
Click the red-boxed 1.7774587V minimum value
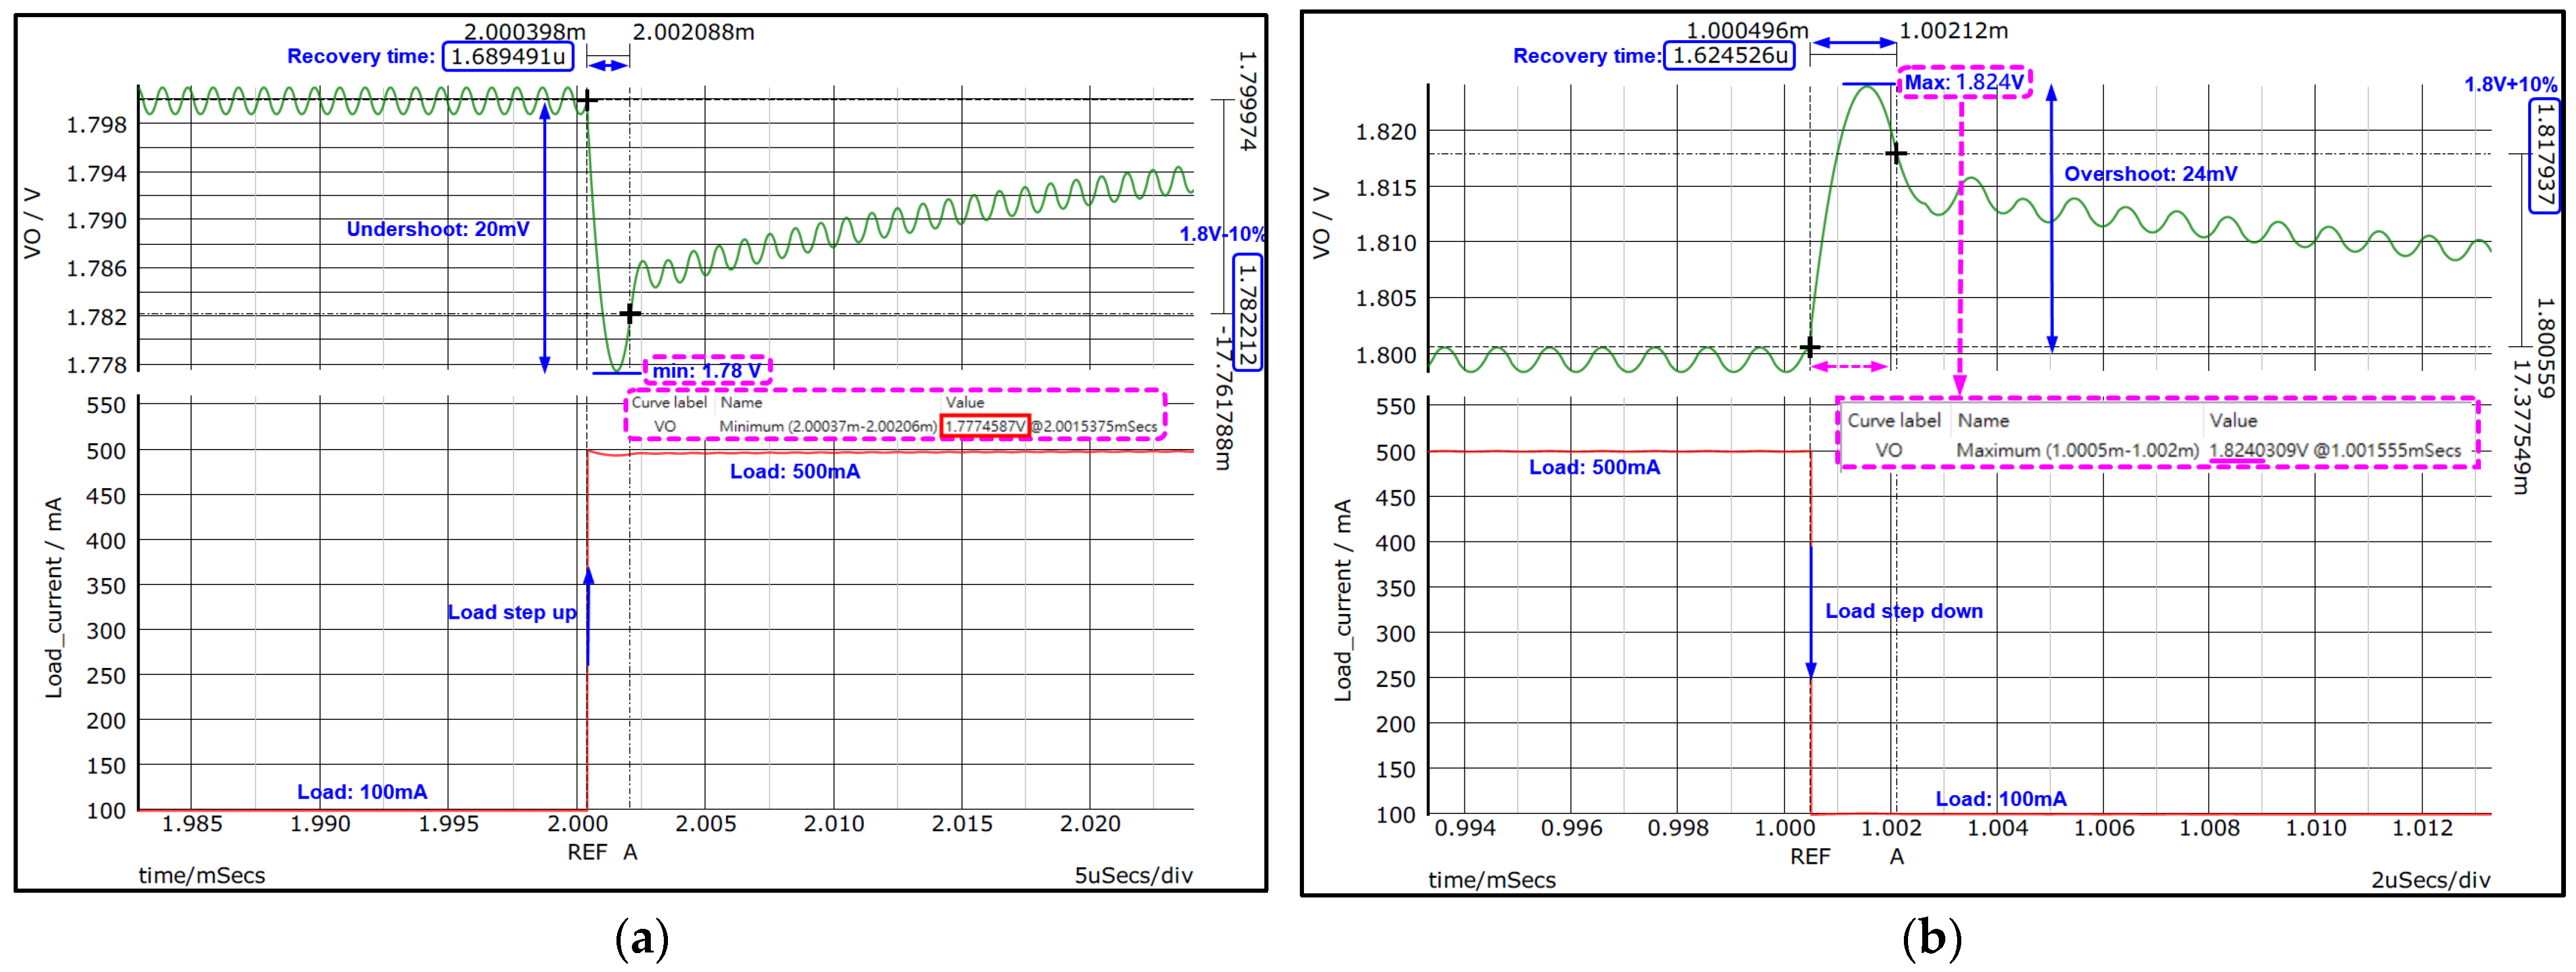coord(984,426)
